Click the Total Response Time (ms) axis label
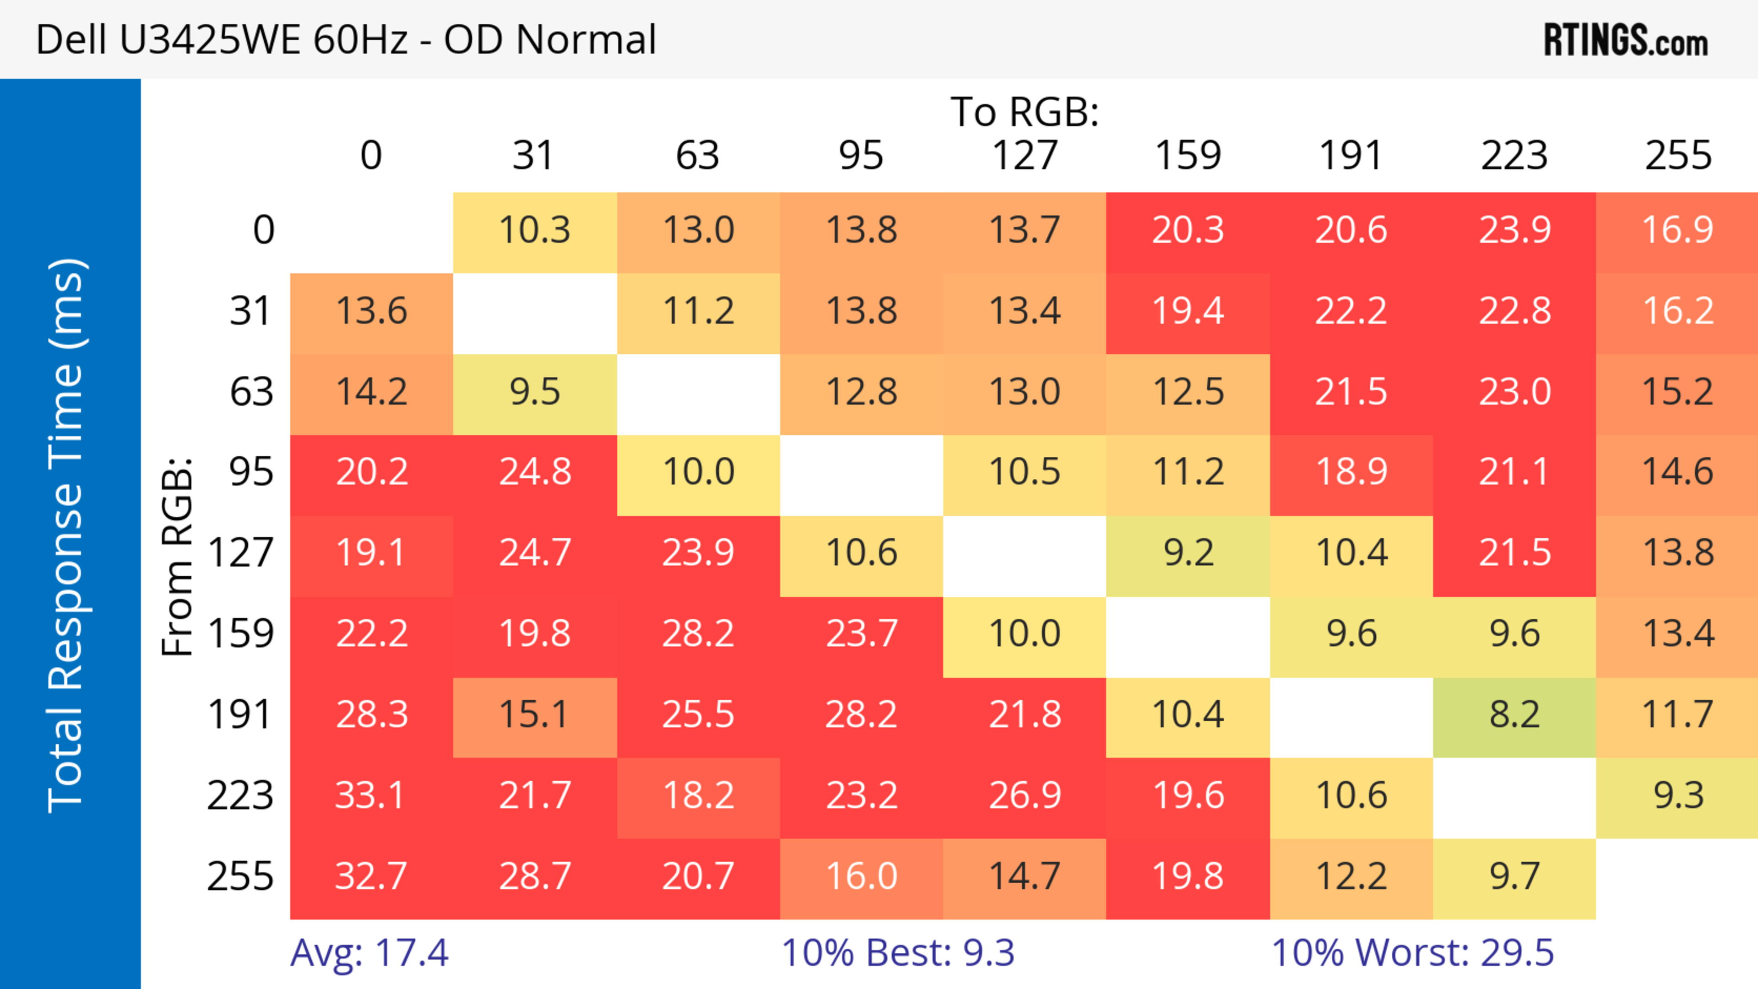 pyautogui.click(x=67, y=535)
